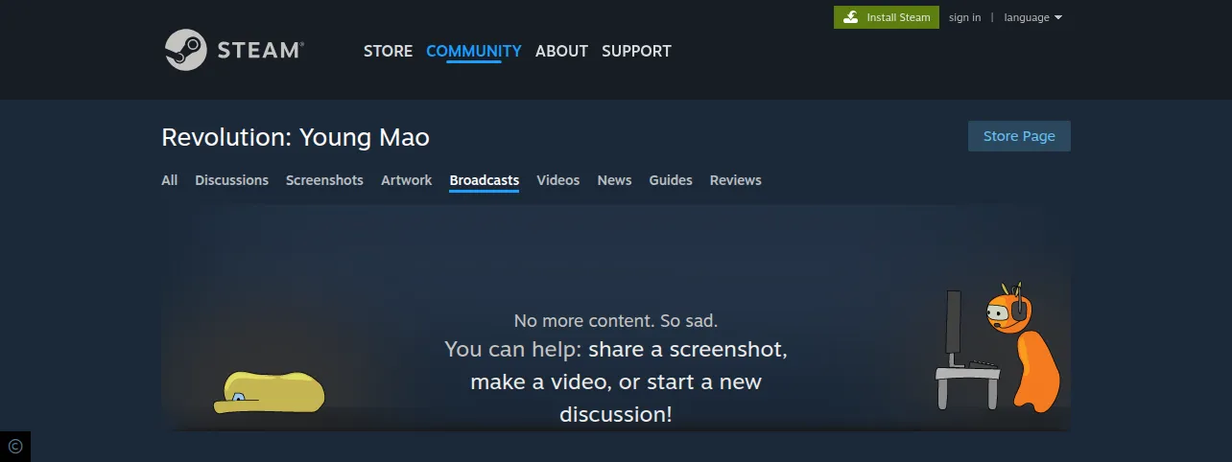Switch to the Guides tab
Screen dimensions: 1232x462
point(671,180)
